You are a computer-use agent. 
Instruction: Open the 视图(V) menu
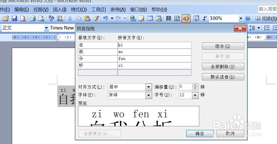tap(41, 9)
